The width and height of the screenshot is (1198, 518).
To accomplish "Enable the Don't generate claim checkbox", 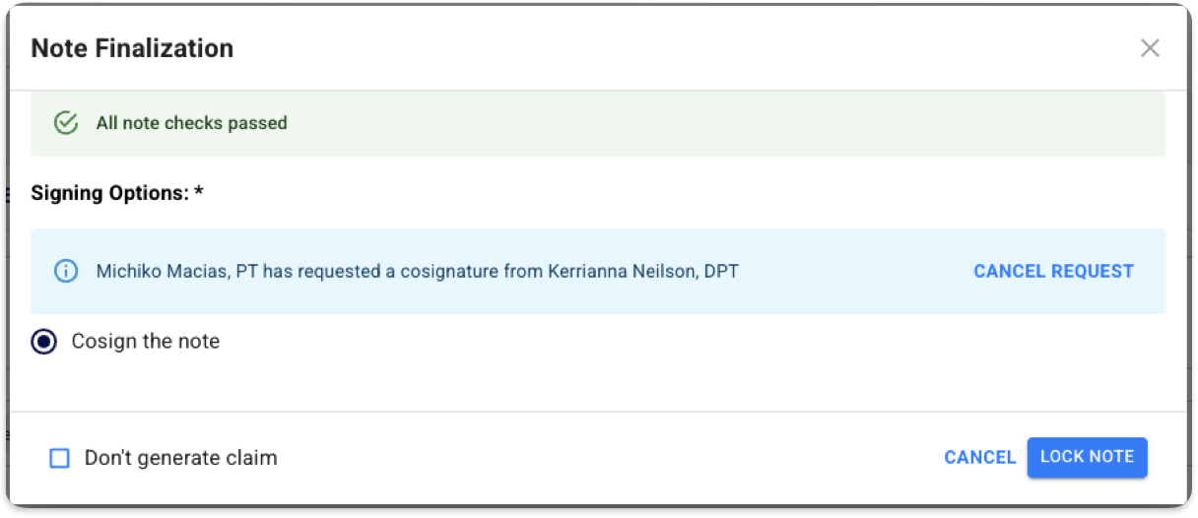I will [x=60, y=458].
